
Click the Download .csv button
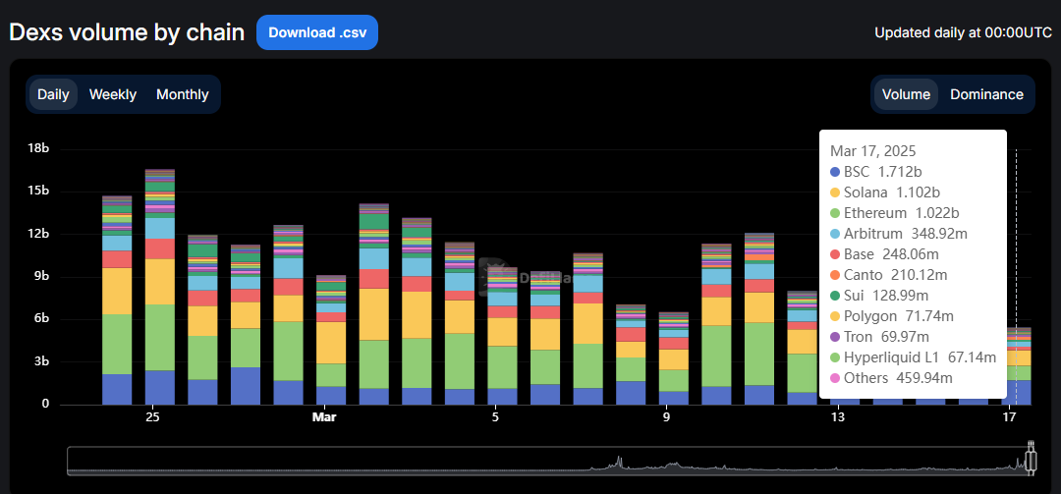pyautogui.click(x=316, y=32)
